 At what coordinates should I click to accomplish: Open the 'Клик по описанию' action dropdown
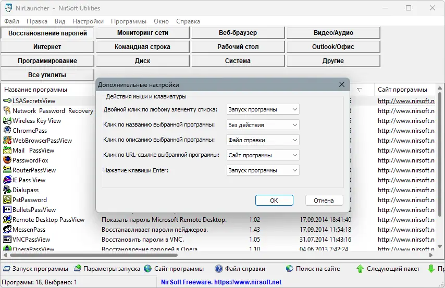pyautogui.click(x=263, y=140)
